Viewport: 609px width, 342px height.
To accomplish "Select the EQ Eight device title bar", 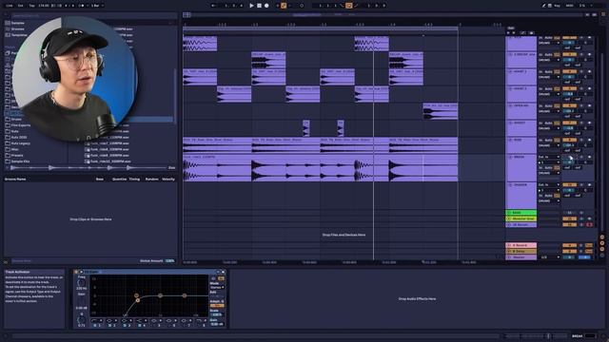I will [x=149, y=273].
